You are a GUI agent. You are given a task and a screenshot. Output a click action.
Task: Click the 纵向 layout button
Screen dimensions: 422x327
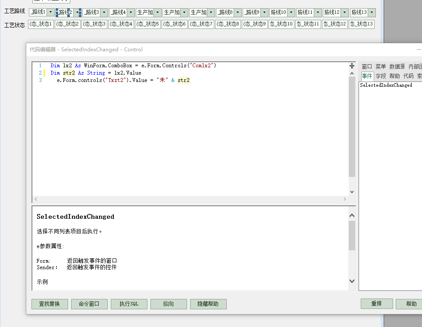pos(169,304)
